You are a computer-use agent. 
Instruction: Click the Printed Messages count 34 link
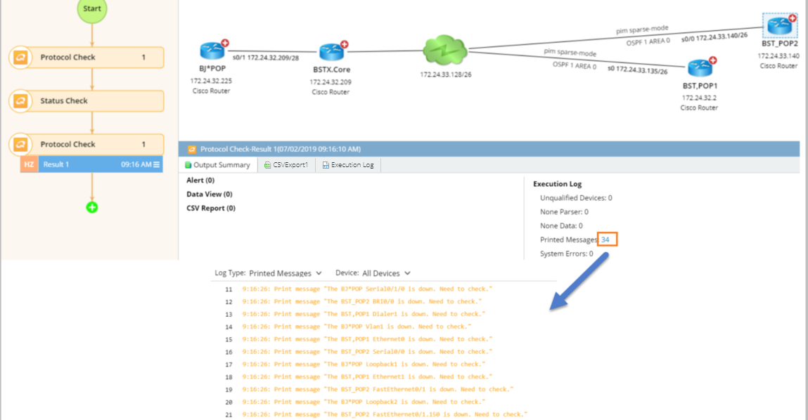[x=605, y=239]
